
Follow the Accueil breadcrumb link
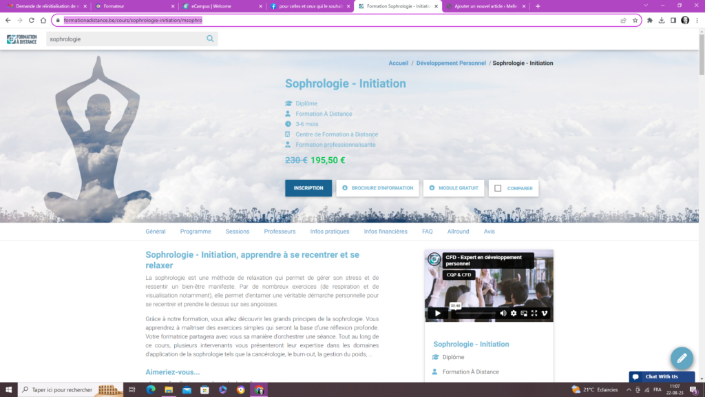(399, 63)
